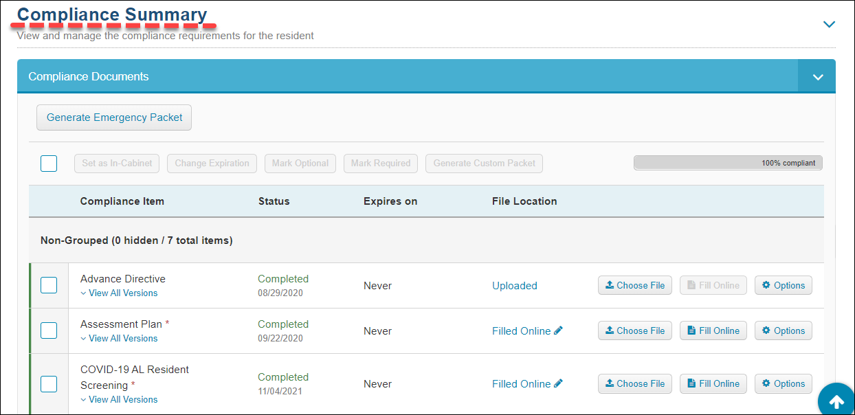Click the Compliance Documents panel title
The height and width of the screenshot is (415, 855).
[89, 76]
